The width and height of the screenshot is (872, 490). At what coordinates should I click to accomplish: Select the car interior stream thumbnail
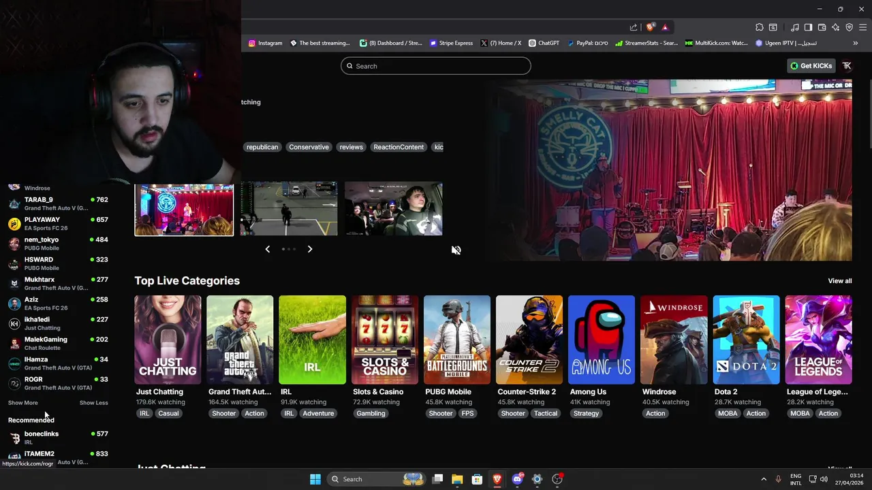tap(394, 208)
